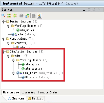Select the U1 - alu instance
Viewport: 104px width, 103px height.
click(x=35, y=77)
